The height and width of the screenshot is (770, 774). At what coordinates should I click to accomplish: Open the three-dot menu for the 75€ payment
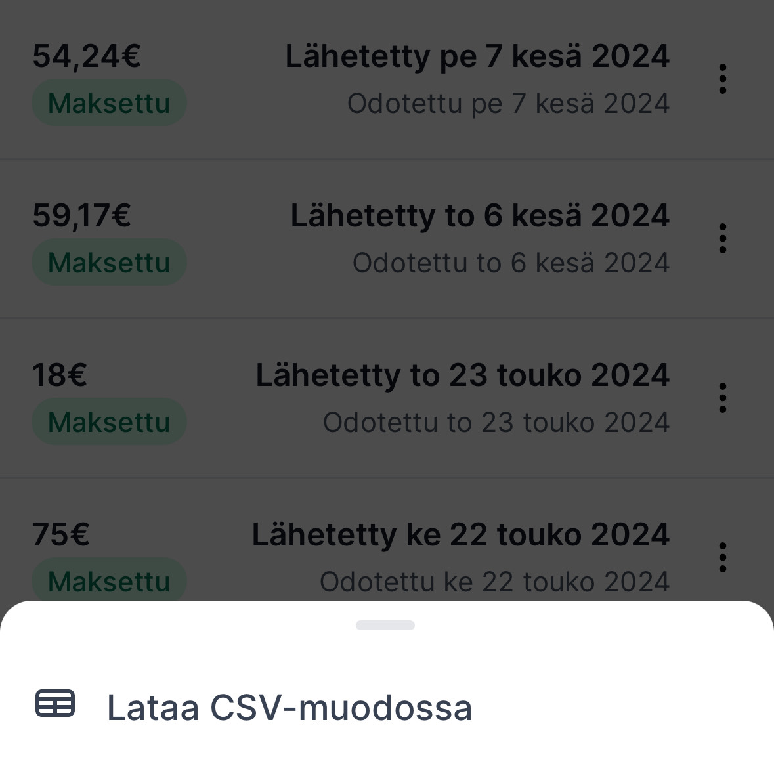tap(722, 557)
